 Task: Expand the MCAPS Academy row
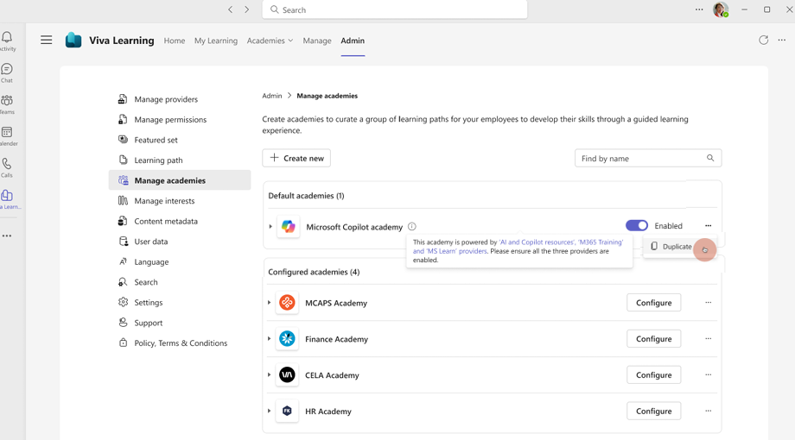[270, 303]
